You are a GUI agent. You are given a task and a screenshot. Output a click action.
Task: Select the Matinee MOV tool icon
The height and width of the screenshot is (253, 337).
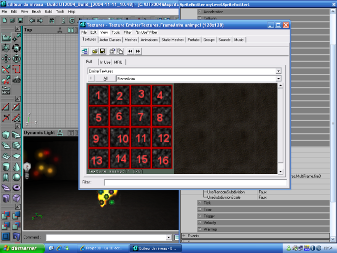click(x=6, y=91)
